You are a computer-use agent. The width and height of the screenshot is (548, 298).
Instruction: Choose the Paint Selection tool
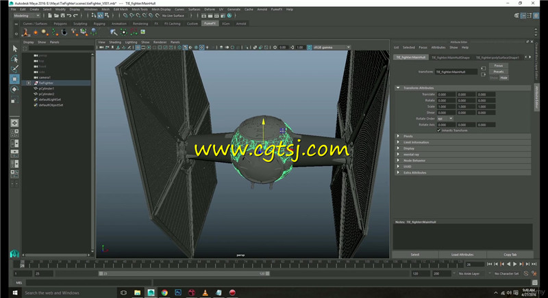coord(14,68)
